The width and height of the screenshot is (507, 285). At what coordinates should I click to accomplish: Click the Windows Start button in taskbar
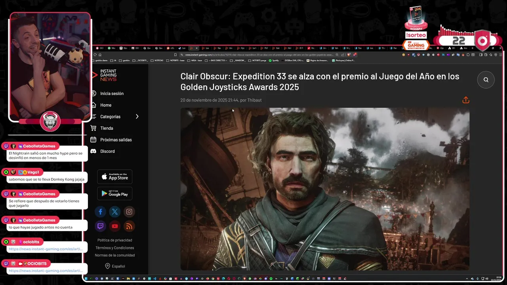pos(86,279)
